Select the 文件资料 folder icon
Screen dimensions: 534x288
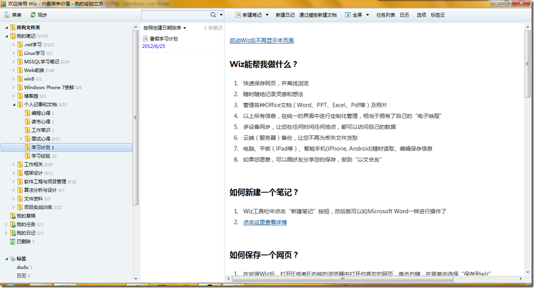click(20, 198)
